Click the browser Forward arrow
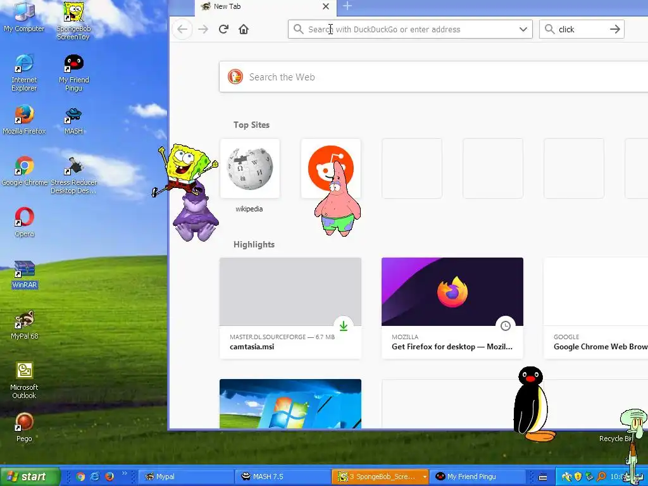 tap(203, 29)
